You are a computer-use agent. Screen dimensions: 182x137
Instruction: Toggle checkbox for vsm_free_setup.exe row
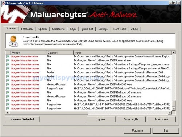coord(8,65)
